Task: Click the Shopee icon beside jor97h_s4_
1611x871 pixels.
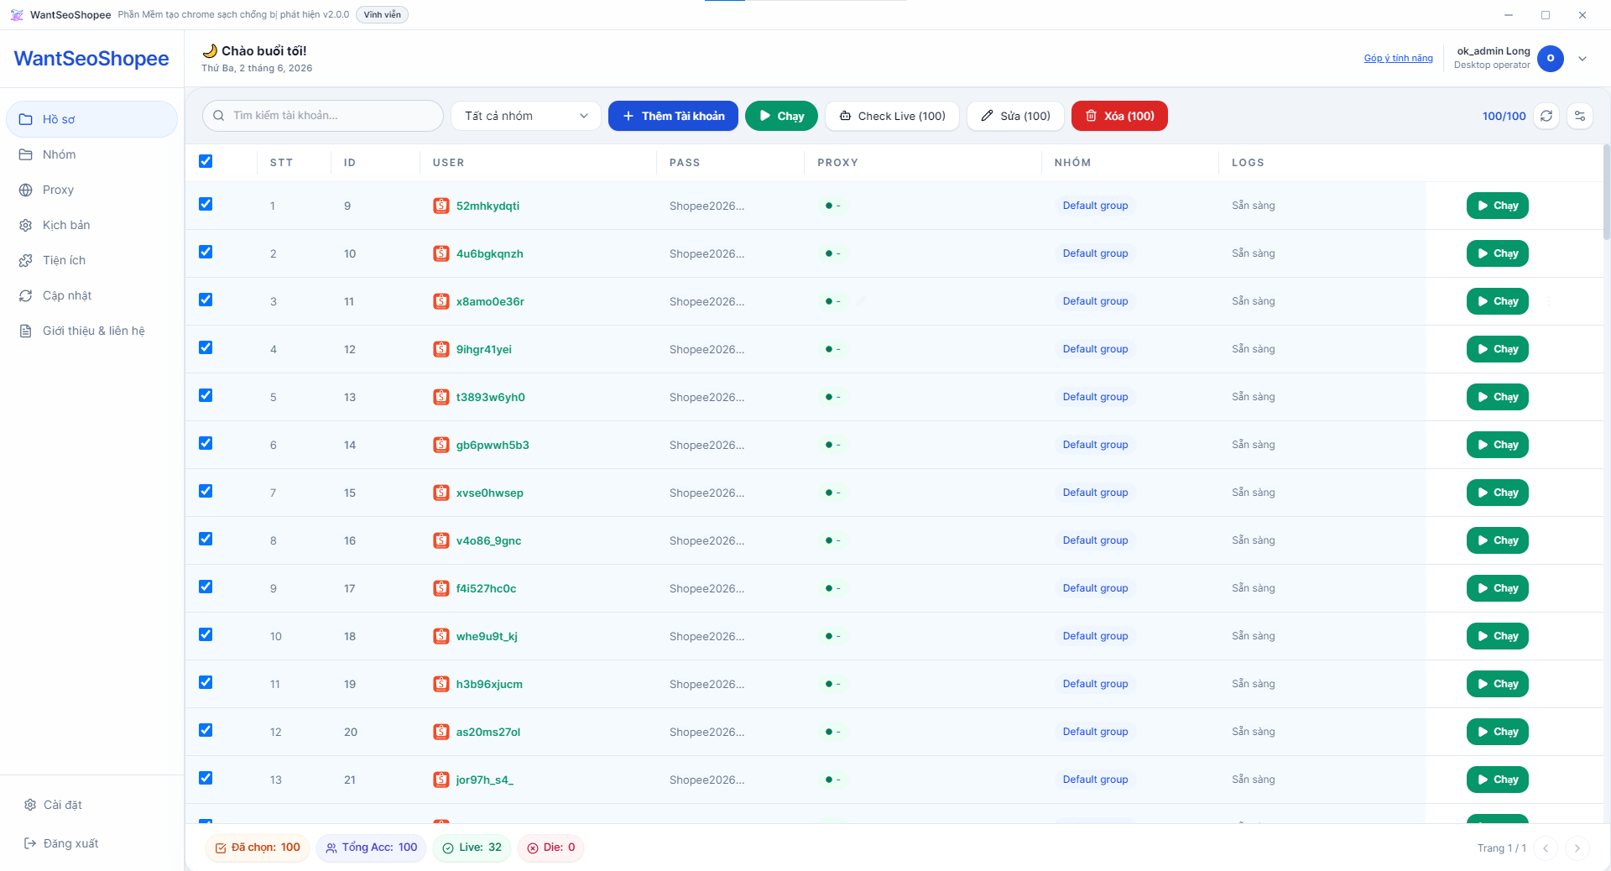Action: [x=441, y=780]
